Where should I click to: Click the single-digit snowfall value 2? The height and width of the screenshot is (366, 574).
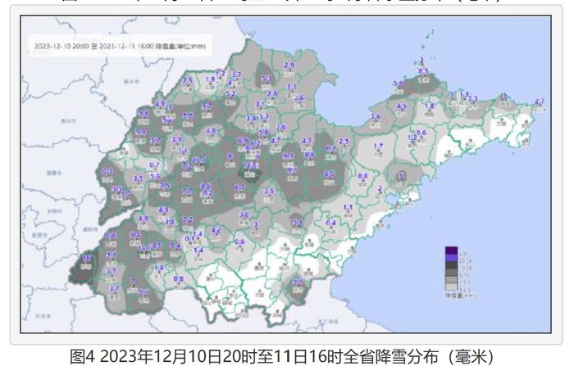tap(380, 188)
